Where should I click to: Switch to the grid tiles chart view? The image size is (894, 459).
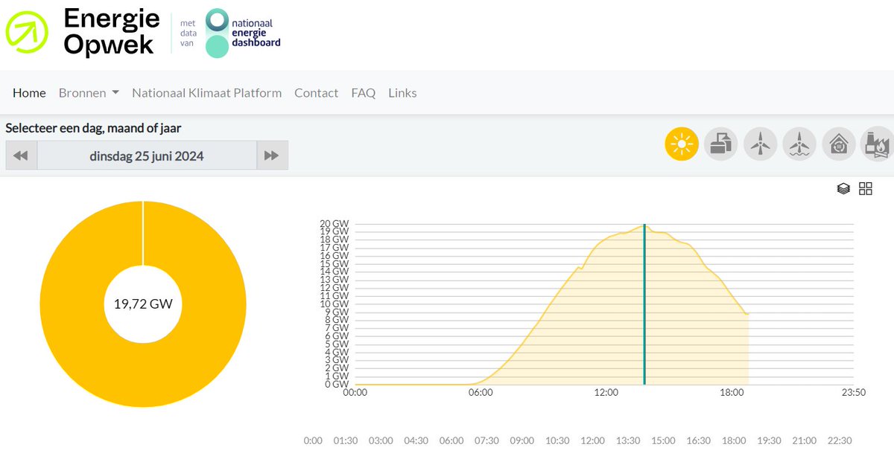coord(866,189)
